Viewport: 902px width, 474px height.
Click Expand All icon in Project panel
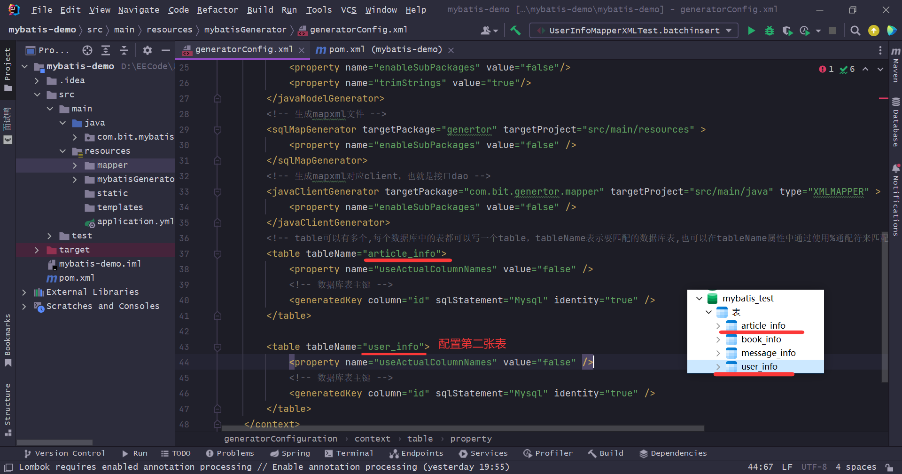pos(106,50)
